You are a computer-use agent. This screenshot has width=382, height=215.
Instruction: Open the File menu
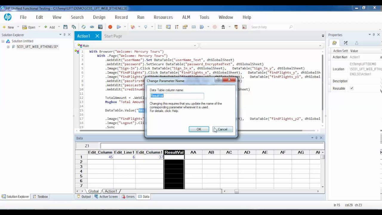(x=23, y=17)
